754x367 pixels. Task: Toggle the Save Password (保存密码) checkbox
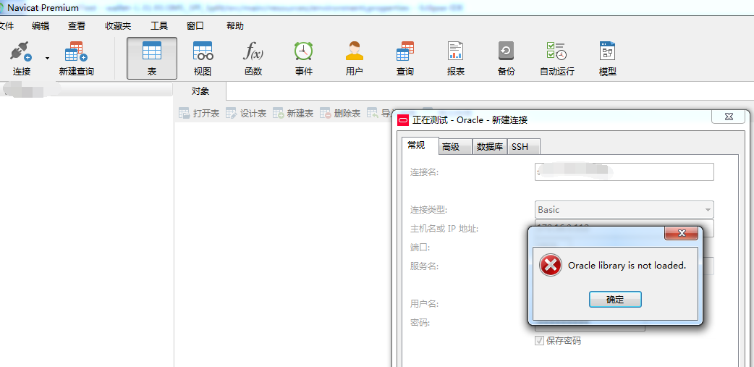tap(540, 341)
